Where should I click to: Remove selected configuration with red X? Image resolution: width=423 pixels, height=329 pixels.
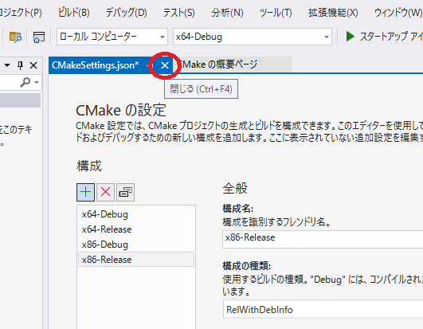point(105,192)
